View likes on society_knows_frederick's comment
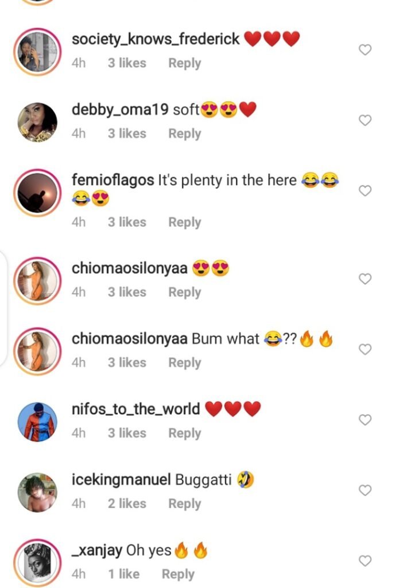The height and width of the screenshot is (588, 396). (127, 63)
